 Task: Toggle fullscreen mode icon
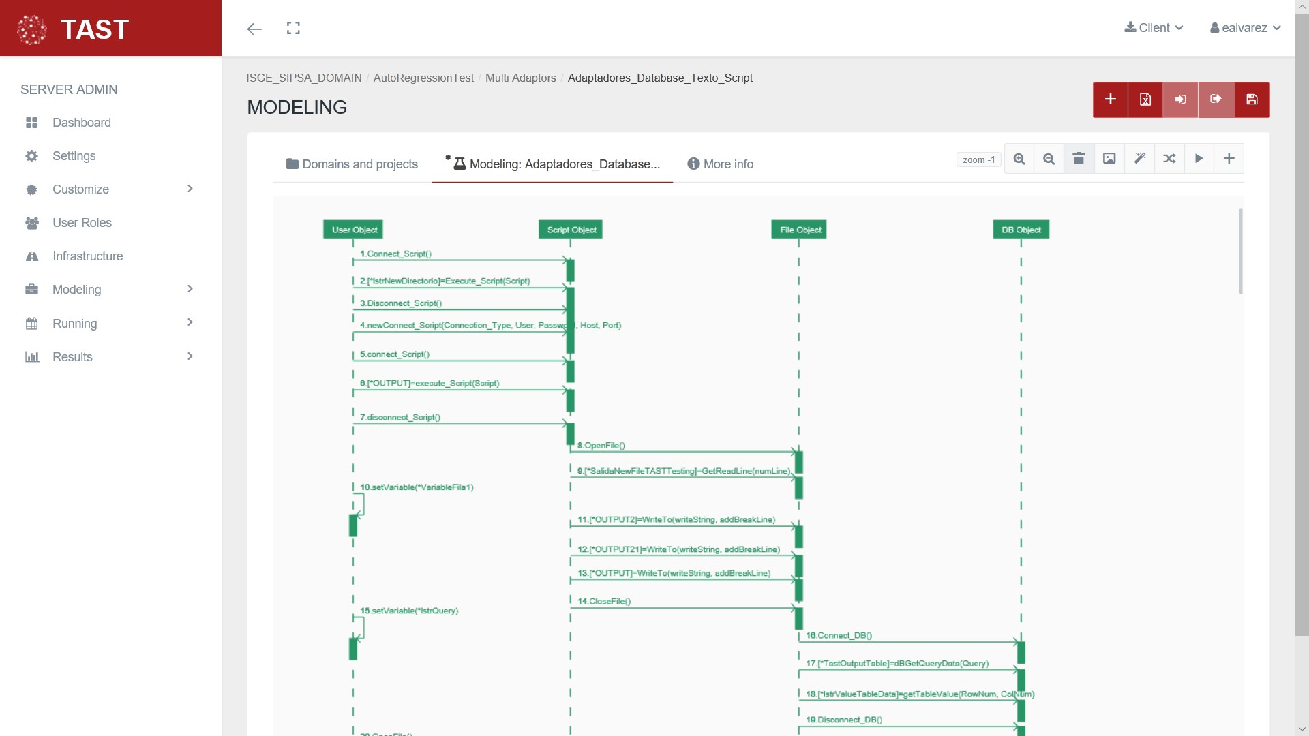(293, 28)
